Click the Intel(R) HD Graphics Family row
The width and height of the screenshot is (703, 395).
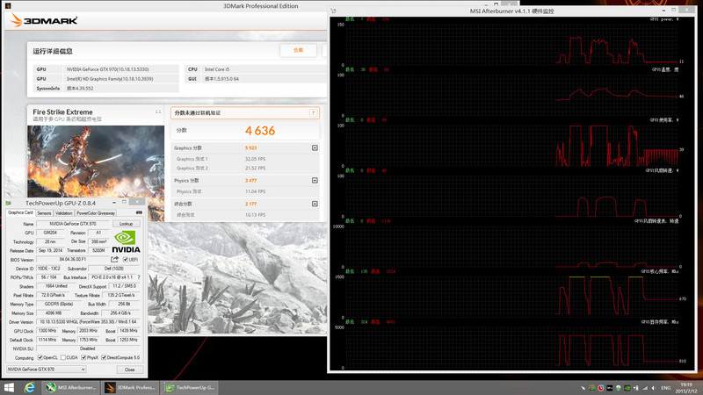[x=105, y=79]
